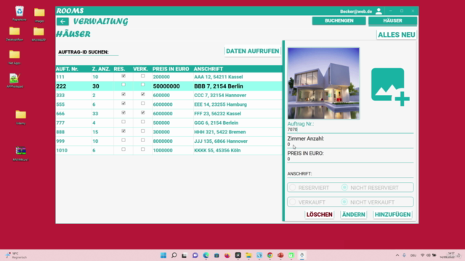The height and width of the screenshot is (261, 465).
Task: Click DATEN AUFRUFEN button
Action: click(252, 51)
